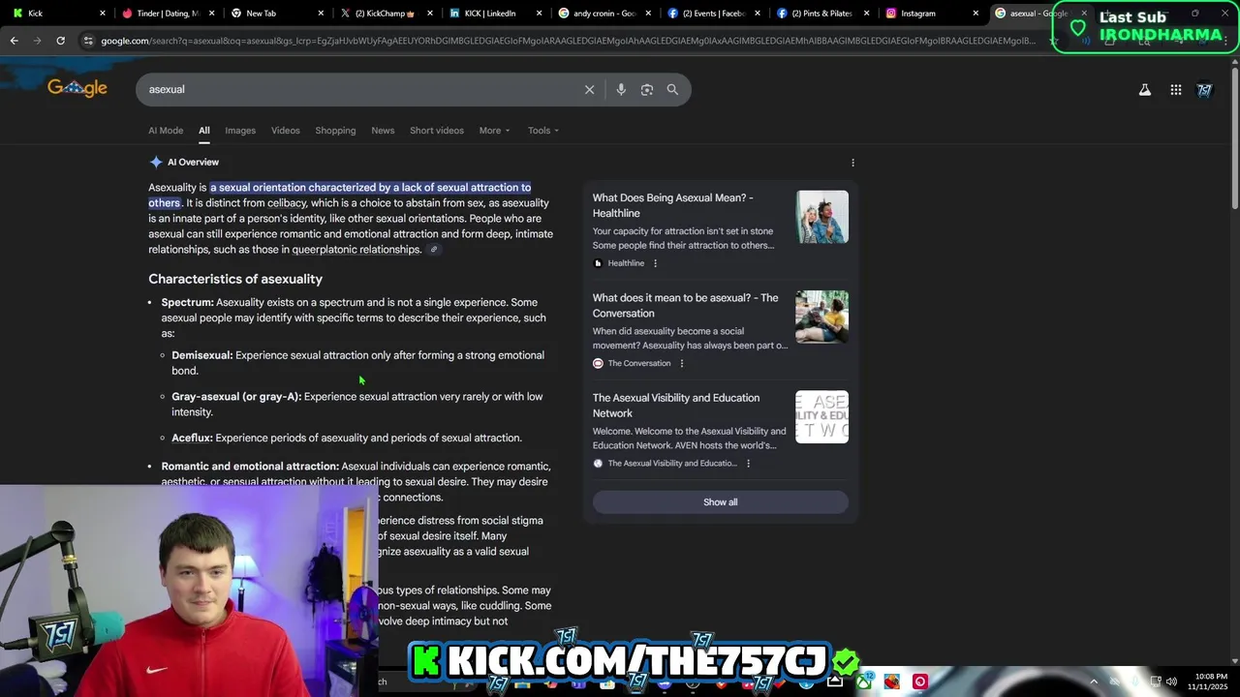Click The Conversation source favicon

(598, 363)
